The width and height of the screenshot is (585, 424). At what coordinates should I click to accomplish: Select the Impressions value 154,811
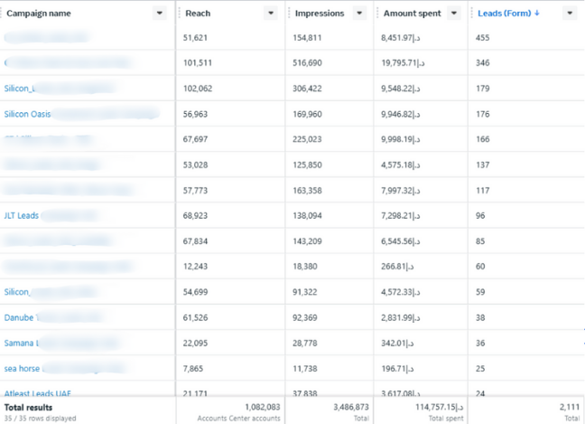[x=307, y=38]
